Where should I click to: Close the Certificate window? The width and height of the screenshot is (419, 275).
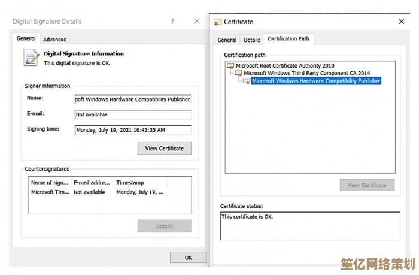pos(401,22)
